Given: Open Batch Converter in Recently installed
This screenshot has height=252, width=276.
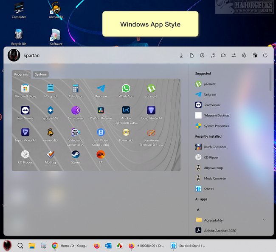Looking at the screenshot, I should 231,147.
